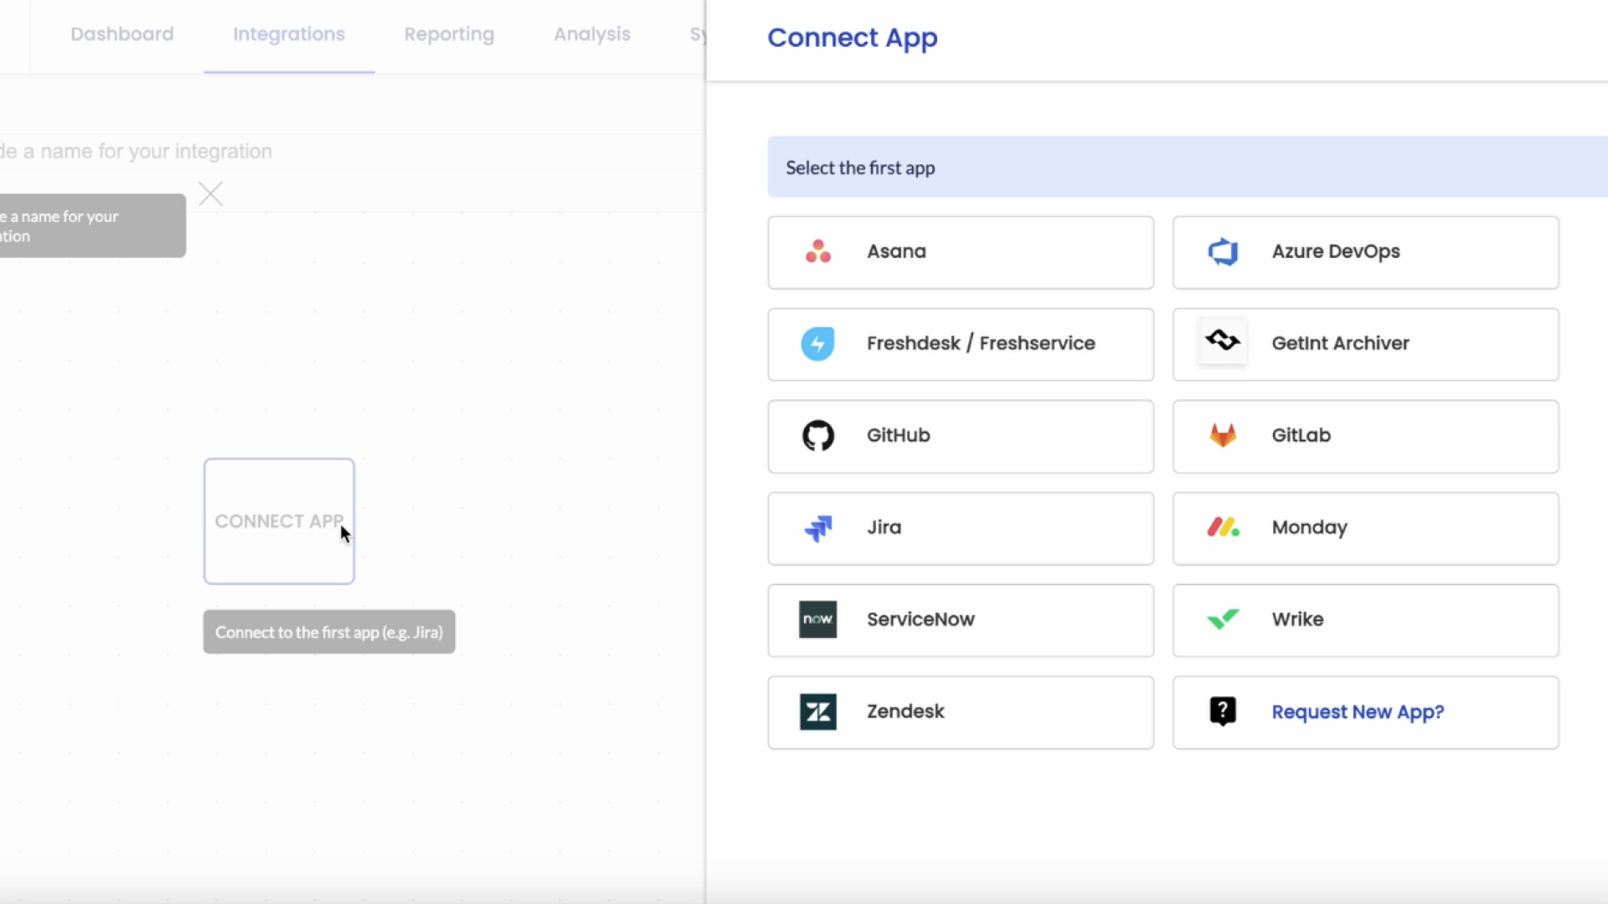Pick Jira as the first app
This screenshot has height=904, width=1608.
tap(961, 529)
